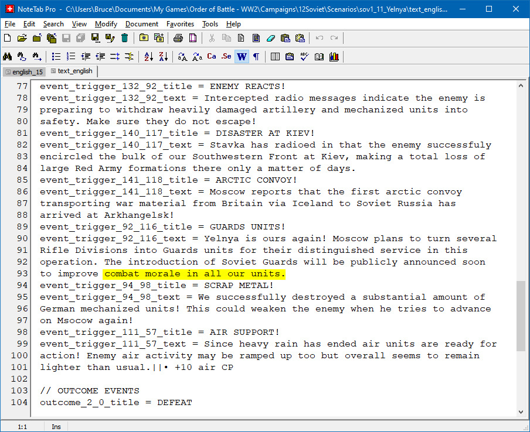Click the bulleted list icon
Viewport: 530px width, 432px height.
[56, 56]
